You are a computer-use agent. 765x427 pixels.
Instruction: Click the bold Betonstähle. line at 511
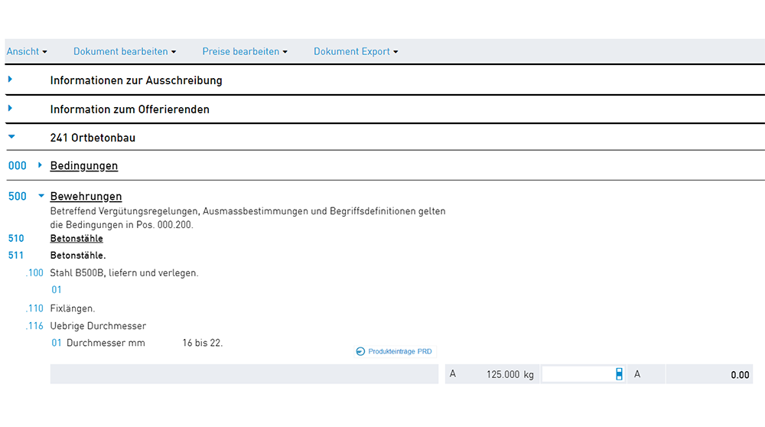coord(78,256)
